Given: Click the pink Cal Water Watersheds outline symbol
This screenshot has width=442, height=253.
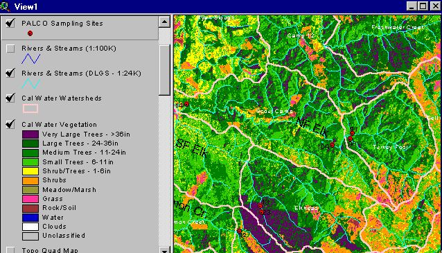Looking at the screenshot, I should click(30, 109).
